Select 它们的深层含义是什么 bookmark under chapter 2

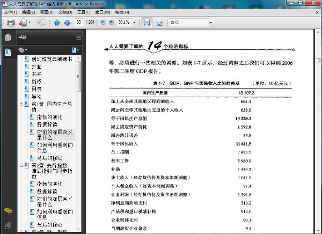pyautogui.click(x=55, y=202)
